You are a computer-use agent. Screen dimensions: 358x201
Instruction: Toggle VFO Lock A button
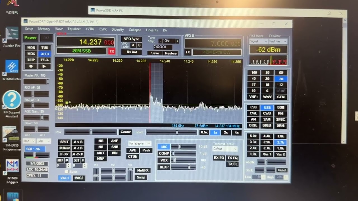(133, 45)
